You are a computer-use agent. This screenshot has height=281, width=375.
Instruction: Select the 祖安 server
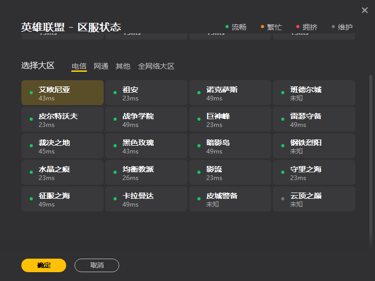(146, 93)
